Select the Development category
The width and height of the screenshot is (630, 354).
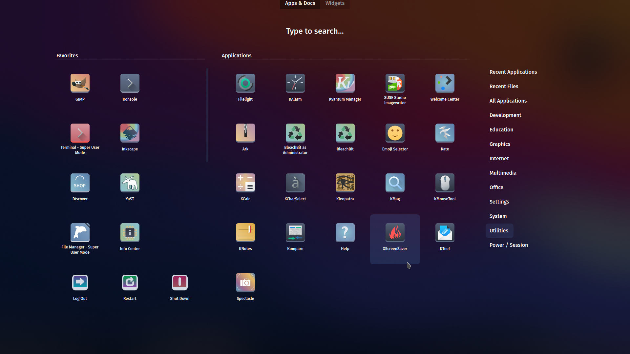(x=505, y=115)
